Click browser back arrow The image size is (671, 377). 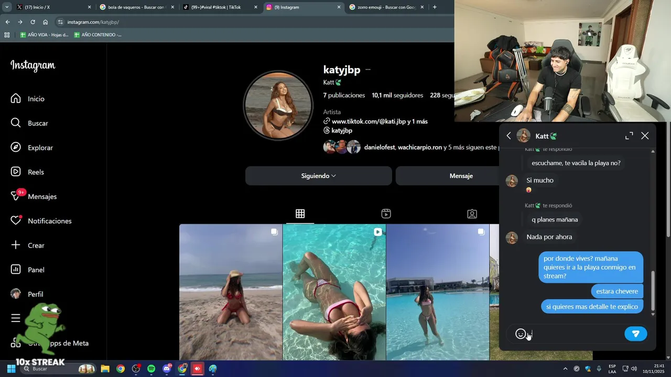click(x=7, y=22)
